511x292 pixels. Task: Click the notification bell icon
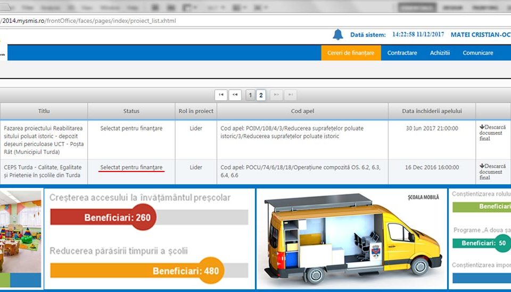[337, 35]
